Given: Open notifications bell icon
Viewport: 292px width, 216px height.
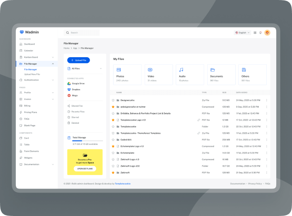Looking at the screenshot, I should [x=260, y=33].
